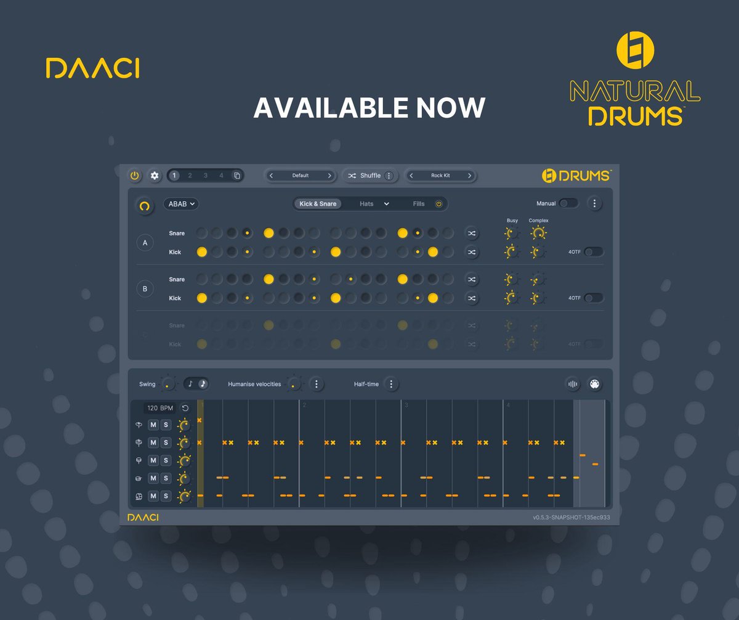Solo the hi-hat track
This screenshot has width=739, height=620.
(166, 443)
